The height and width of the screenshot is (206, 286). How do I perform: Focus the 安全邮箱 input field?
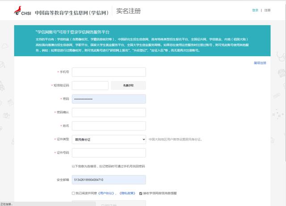click(x=109, y=180)
